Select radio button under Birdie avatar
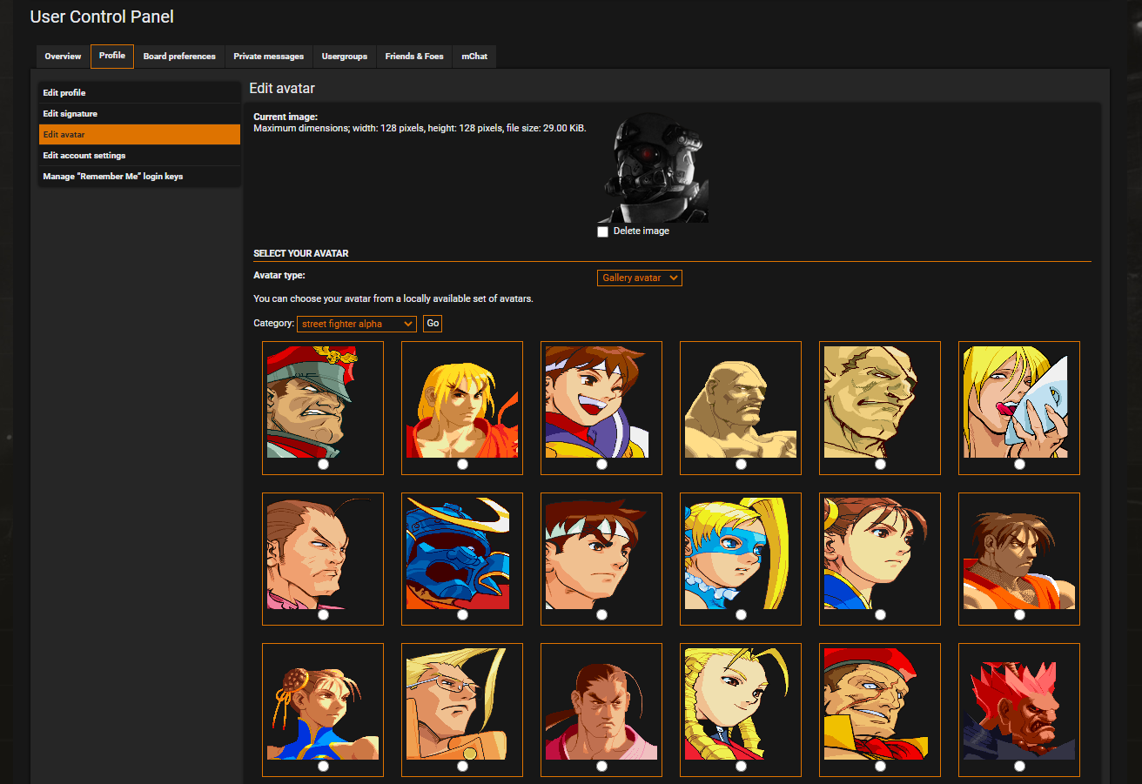Image resolution: width=1142 pixels, height=784 pixels. pyautogui.click(x=880, y=767)
